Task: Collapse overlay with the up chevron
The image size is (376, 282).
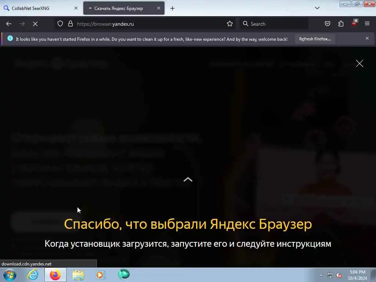Action: point(188,180)
